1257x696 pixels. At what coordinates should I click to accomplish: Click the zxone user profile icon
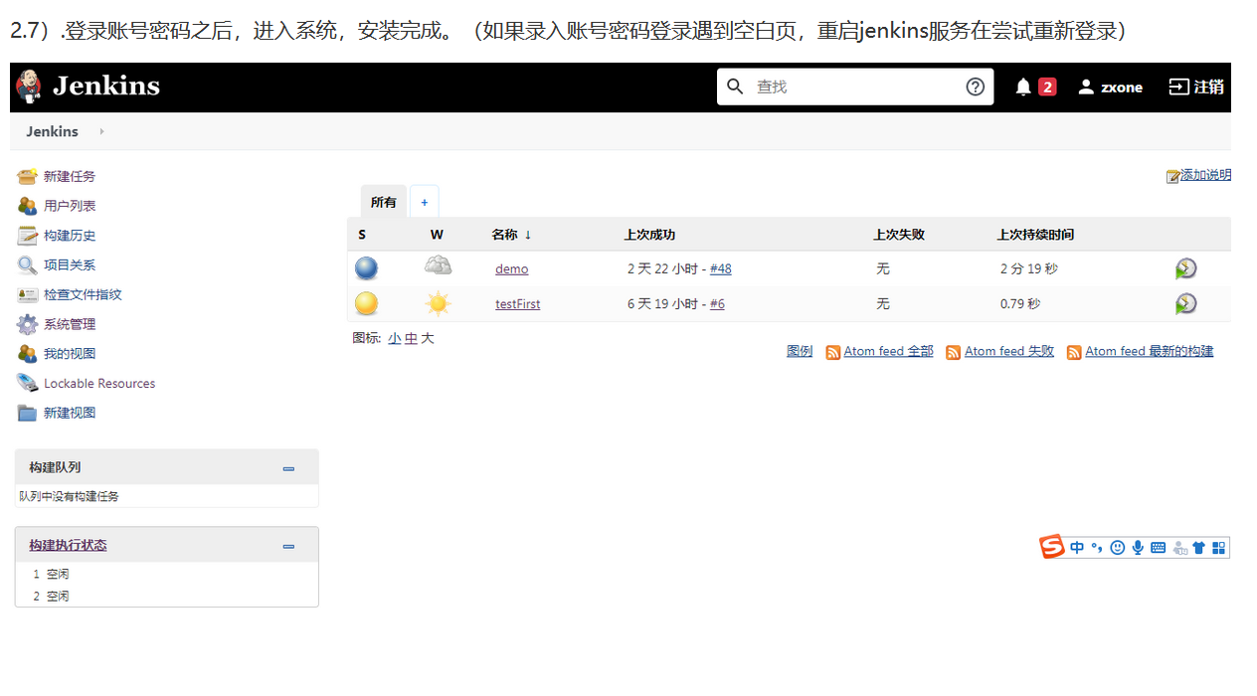(x=1086, y=87)
